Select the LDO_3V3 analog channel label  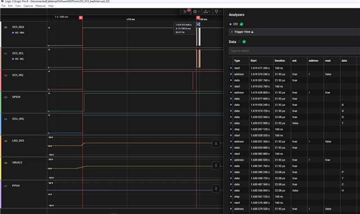pyautogui.click(x=18, y=140)
